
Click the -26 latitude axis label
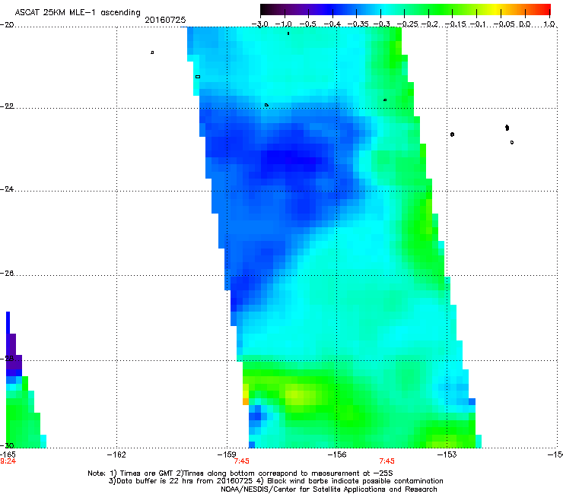tap(7, 274)
